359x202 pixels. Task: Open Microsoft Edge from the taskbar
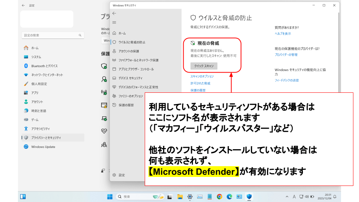(229, 196)
